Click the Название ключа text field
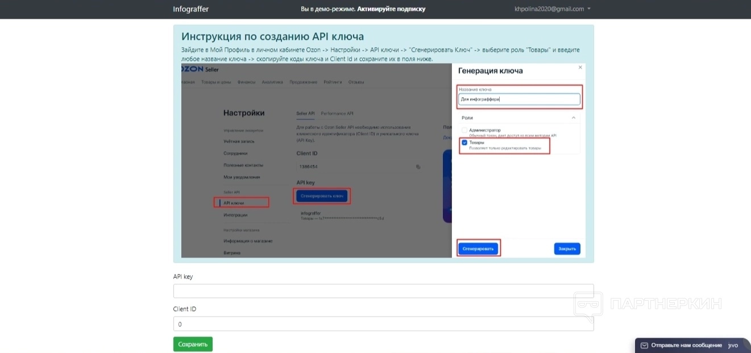Viewport: 751px width, 353px height. pos(519,99)
